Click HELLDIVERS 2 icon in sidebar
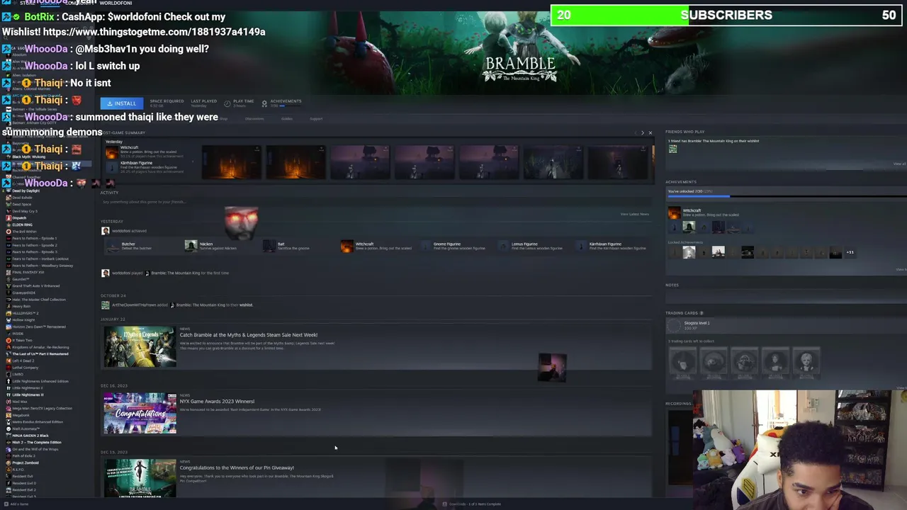Viewport: 907px width, 510px height. coord(8,313)
